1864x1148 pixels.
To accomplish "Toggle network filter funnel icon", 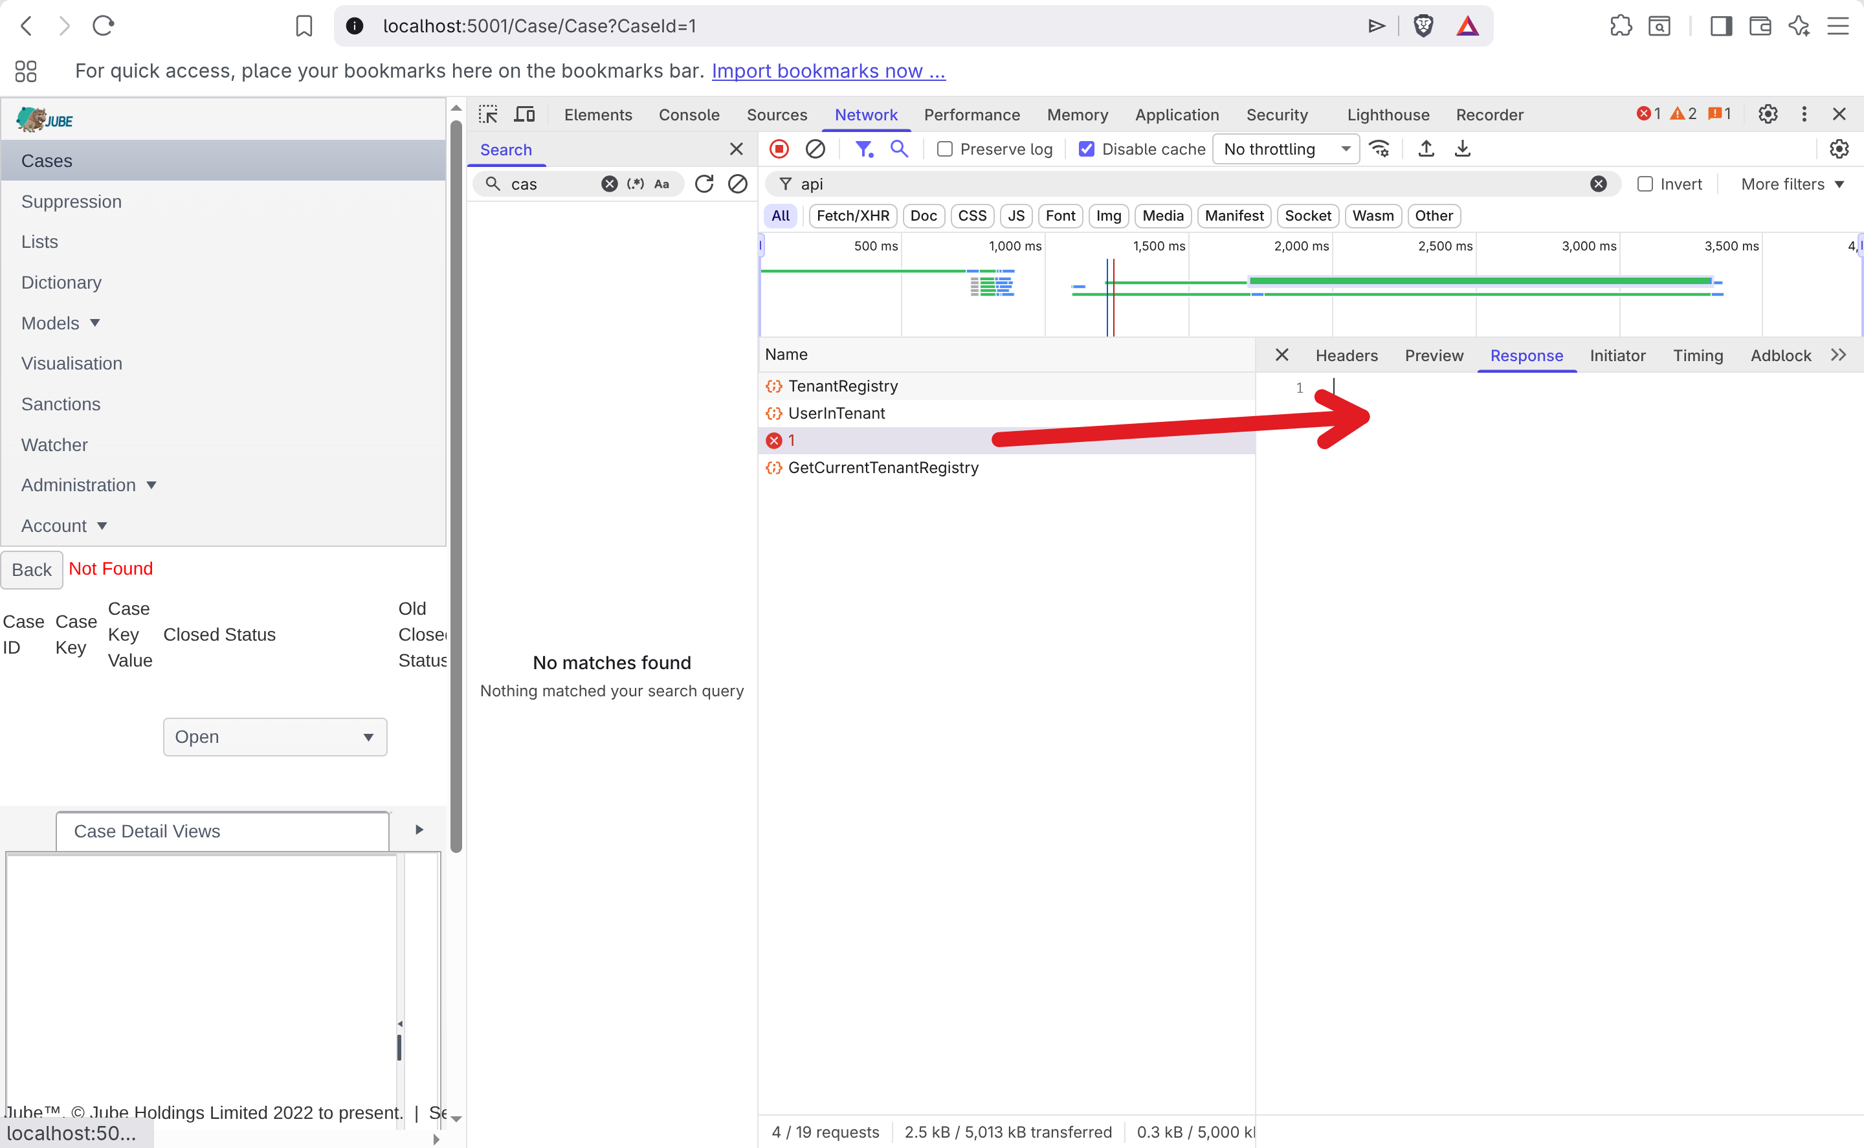I will [864, 149].
